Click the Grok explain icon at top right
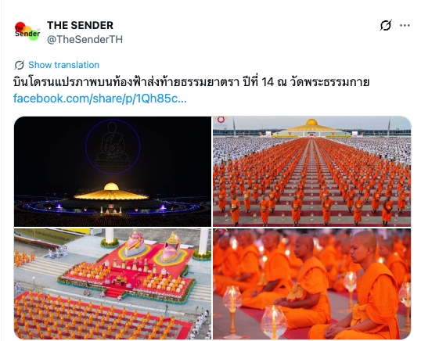The image size is (421, 341). click(386, 25)
